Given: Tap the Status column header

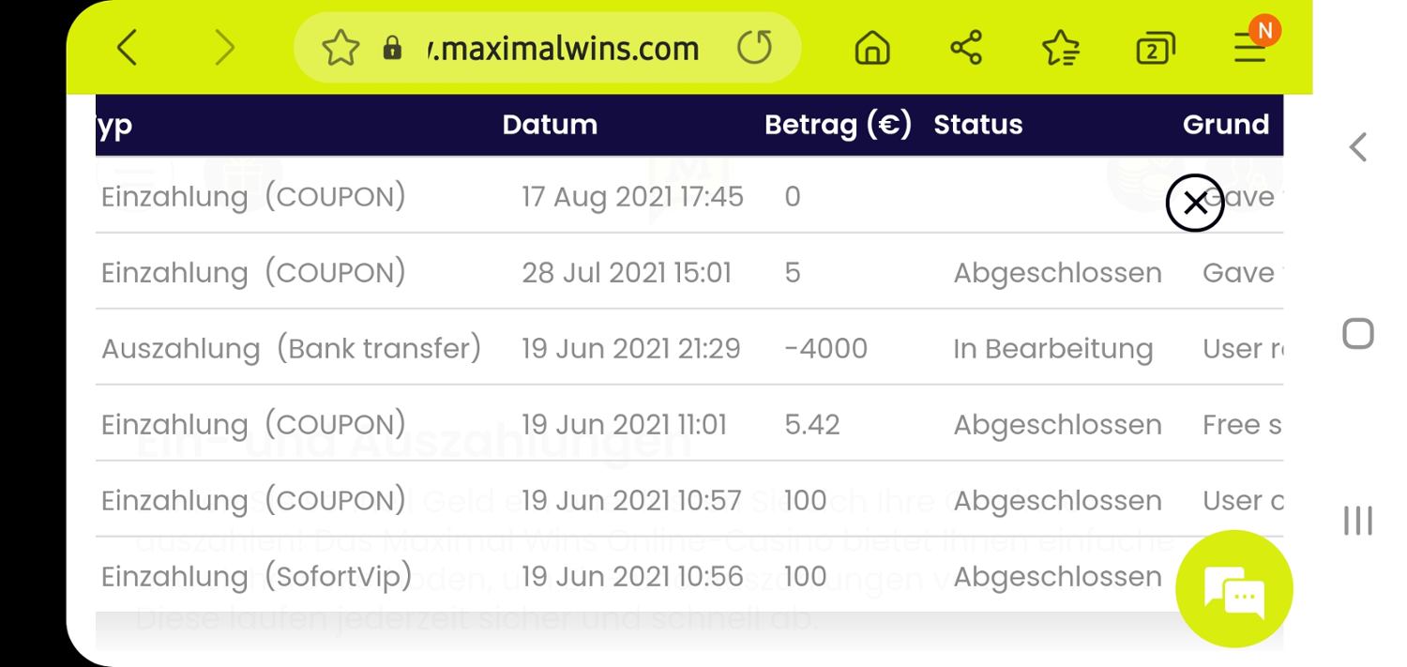Looking at the screenshot, I should point(977,125).
